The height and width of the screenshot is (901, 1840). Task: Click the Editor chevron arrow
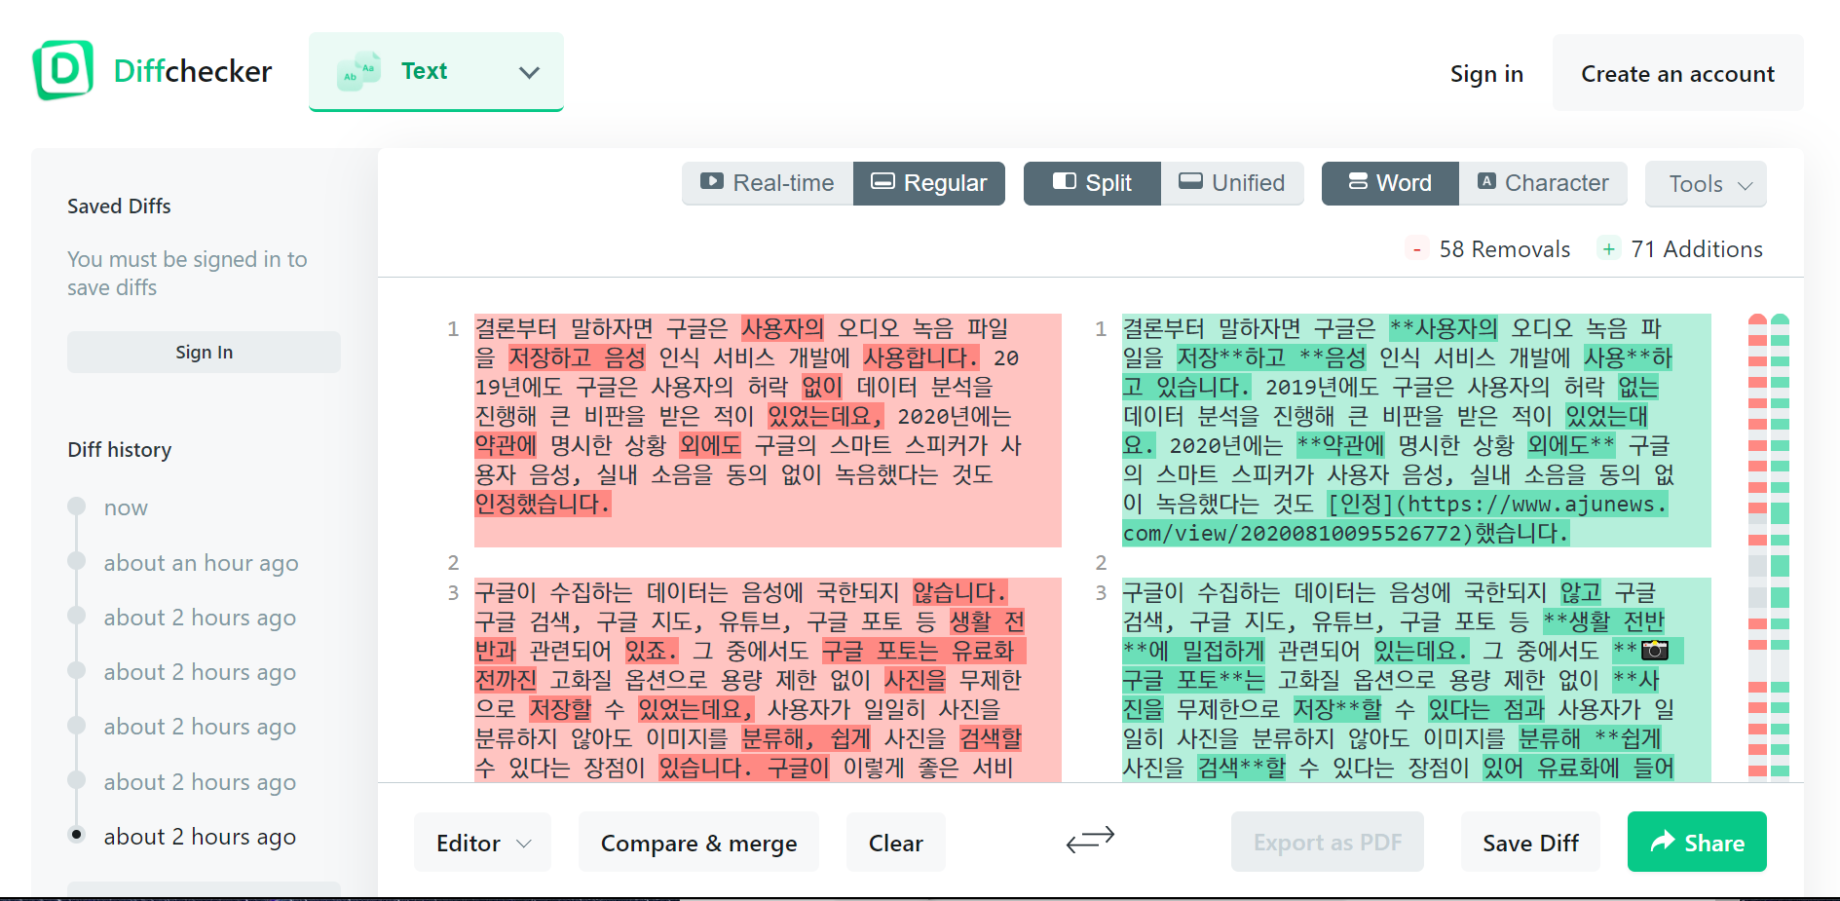pos(524,844)
